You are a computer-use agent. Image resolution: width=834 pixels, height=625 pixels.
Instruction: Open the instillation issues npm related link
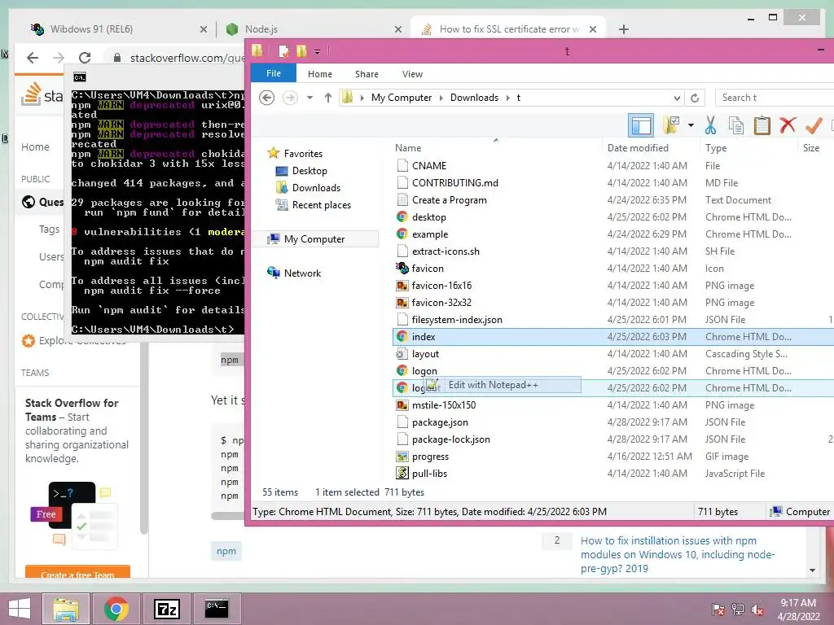678,554
